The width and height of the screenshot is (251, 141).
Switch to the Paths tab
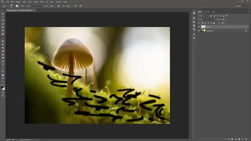[x=214, y=12]
